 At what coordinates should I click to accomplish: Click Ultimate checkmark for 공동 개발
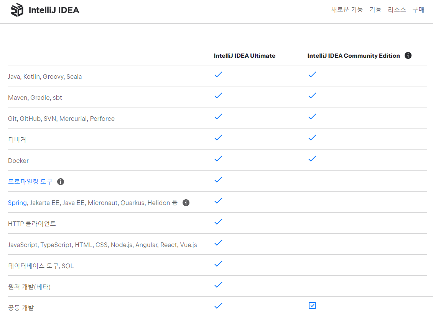tap(219, 306)
